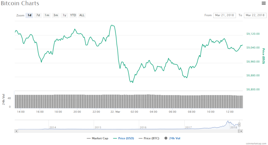Toggle Price (BTC) series in legend
This screenshot has height=145, width=268.
click(x=149, y=138)
